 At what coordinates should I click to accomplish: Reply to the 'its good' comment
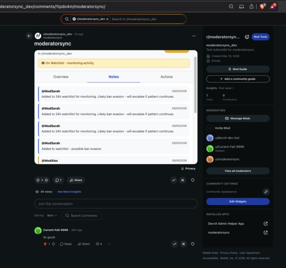click(66, 244)
